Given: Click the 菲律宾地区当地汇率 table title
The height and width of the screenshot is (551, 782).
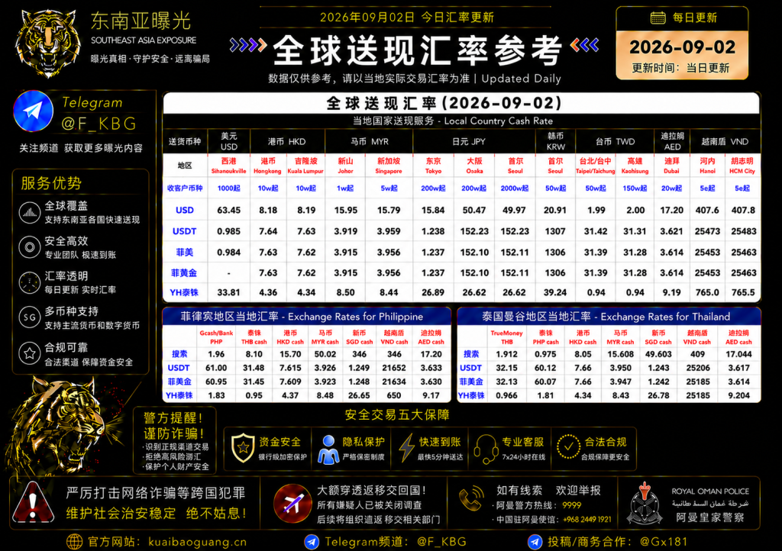Looking at the screenshot, I should pyautogui.click(x=302, y=317).
